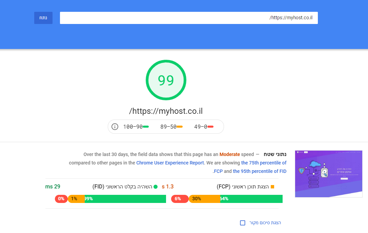Viewport: 368px width, 233px height.
Task: Click the blue נתח analyze button
Action: click(43, 18)
